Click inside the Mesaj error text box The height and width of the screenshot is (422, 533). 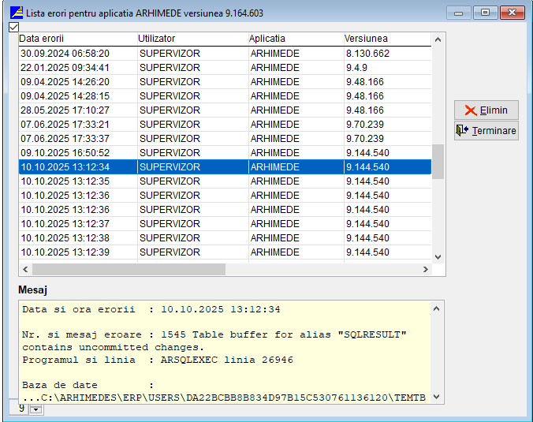click(x=225, y=353)
